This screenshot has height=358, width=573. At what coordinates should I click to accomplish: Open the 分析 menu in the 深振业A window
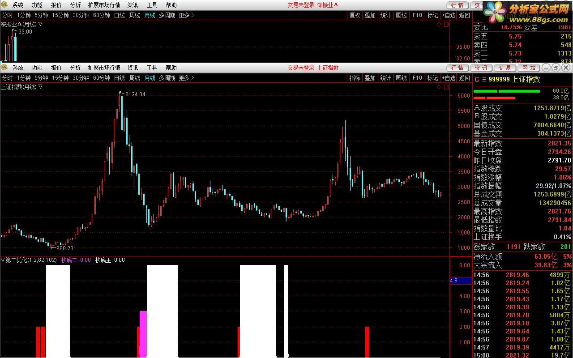pos(75,5)
